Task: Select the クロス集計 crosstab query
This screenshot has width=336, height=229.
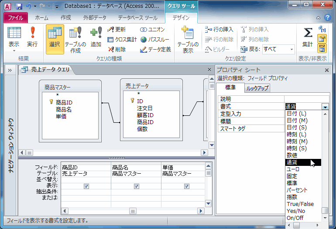Action: [122, 40]
